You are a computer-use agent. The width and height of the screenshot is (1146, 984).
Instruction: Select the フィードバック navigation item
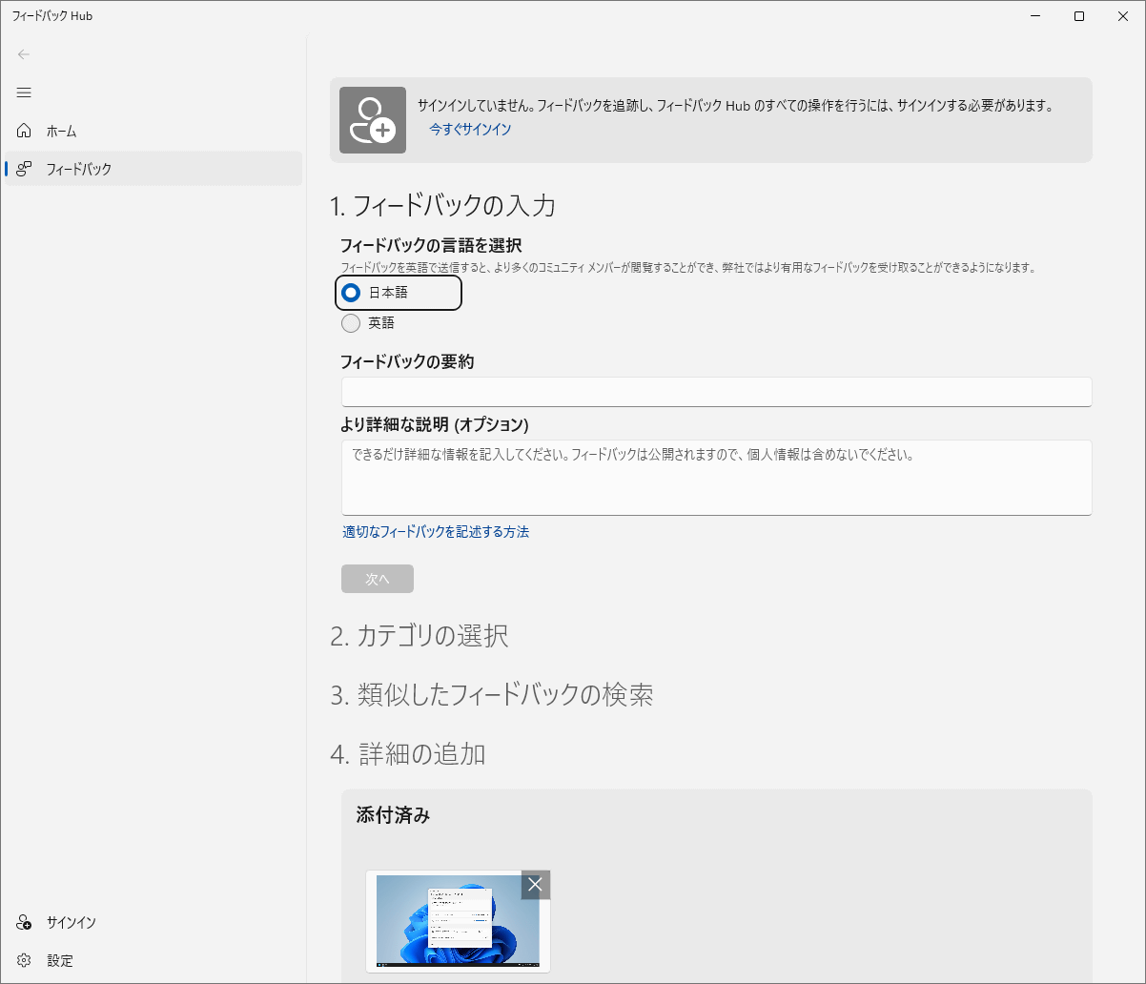point(79,169)
